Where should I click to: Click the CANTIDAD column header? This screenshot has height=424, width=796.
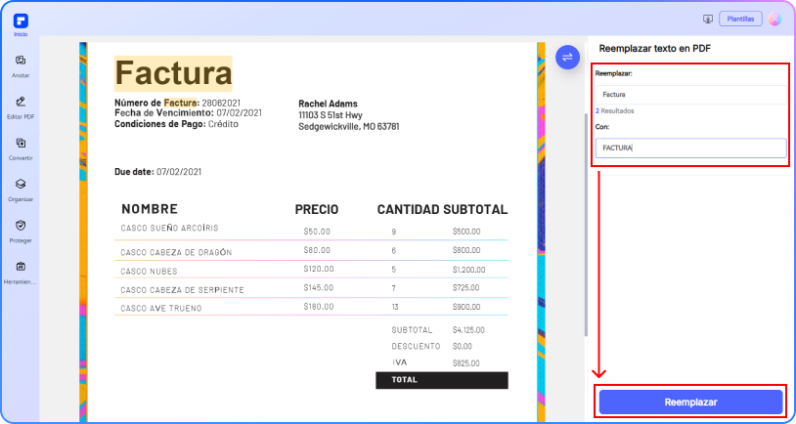(x=408, y=209)
